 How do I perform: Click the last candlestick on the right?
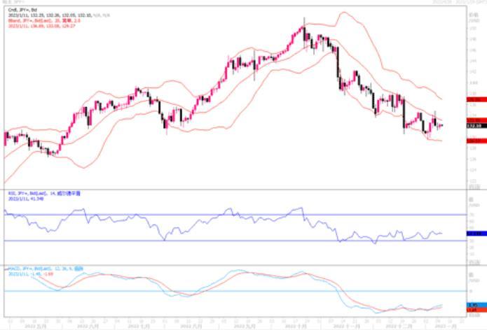tap(441, 126)
